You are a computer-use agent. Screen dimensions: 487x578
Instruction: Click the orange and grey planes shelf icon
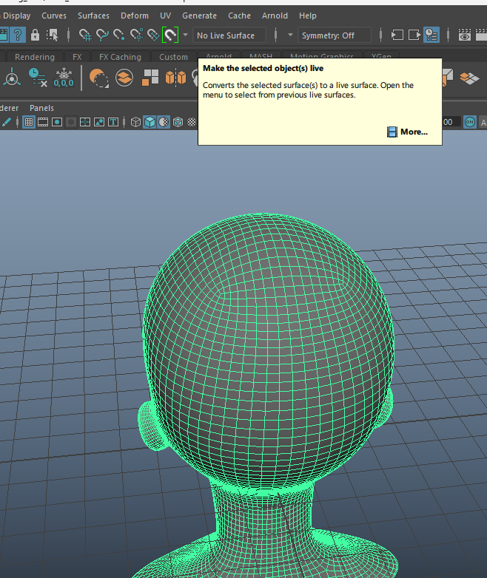click(470, 78)
